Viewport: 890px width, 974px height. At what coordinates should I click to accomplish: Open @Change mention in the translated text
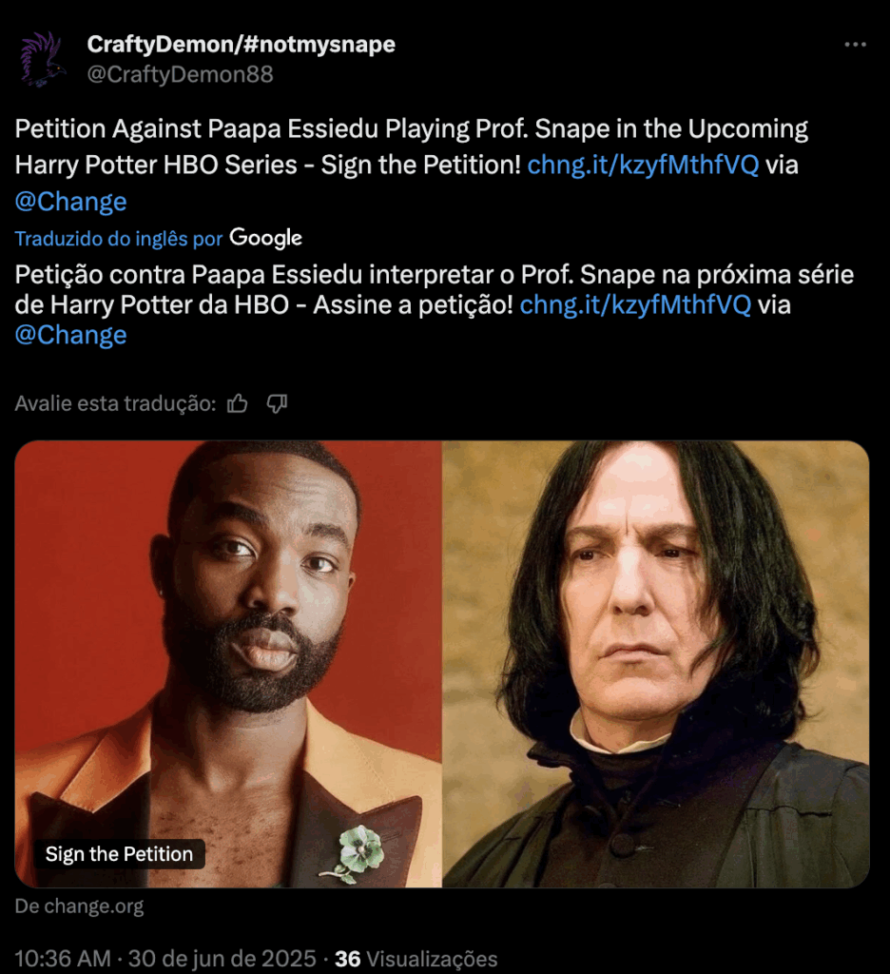[x=70, y=335]
